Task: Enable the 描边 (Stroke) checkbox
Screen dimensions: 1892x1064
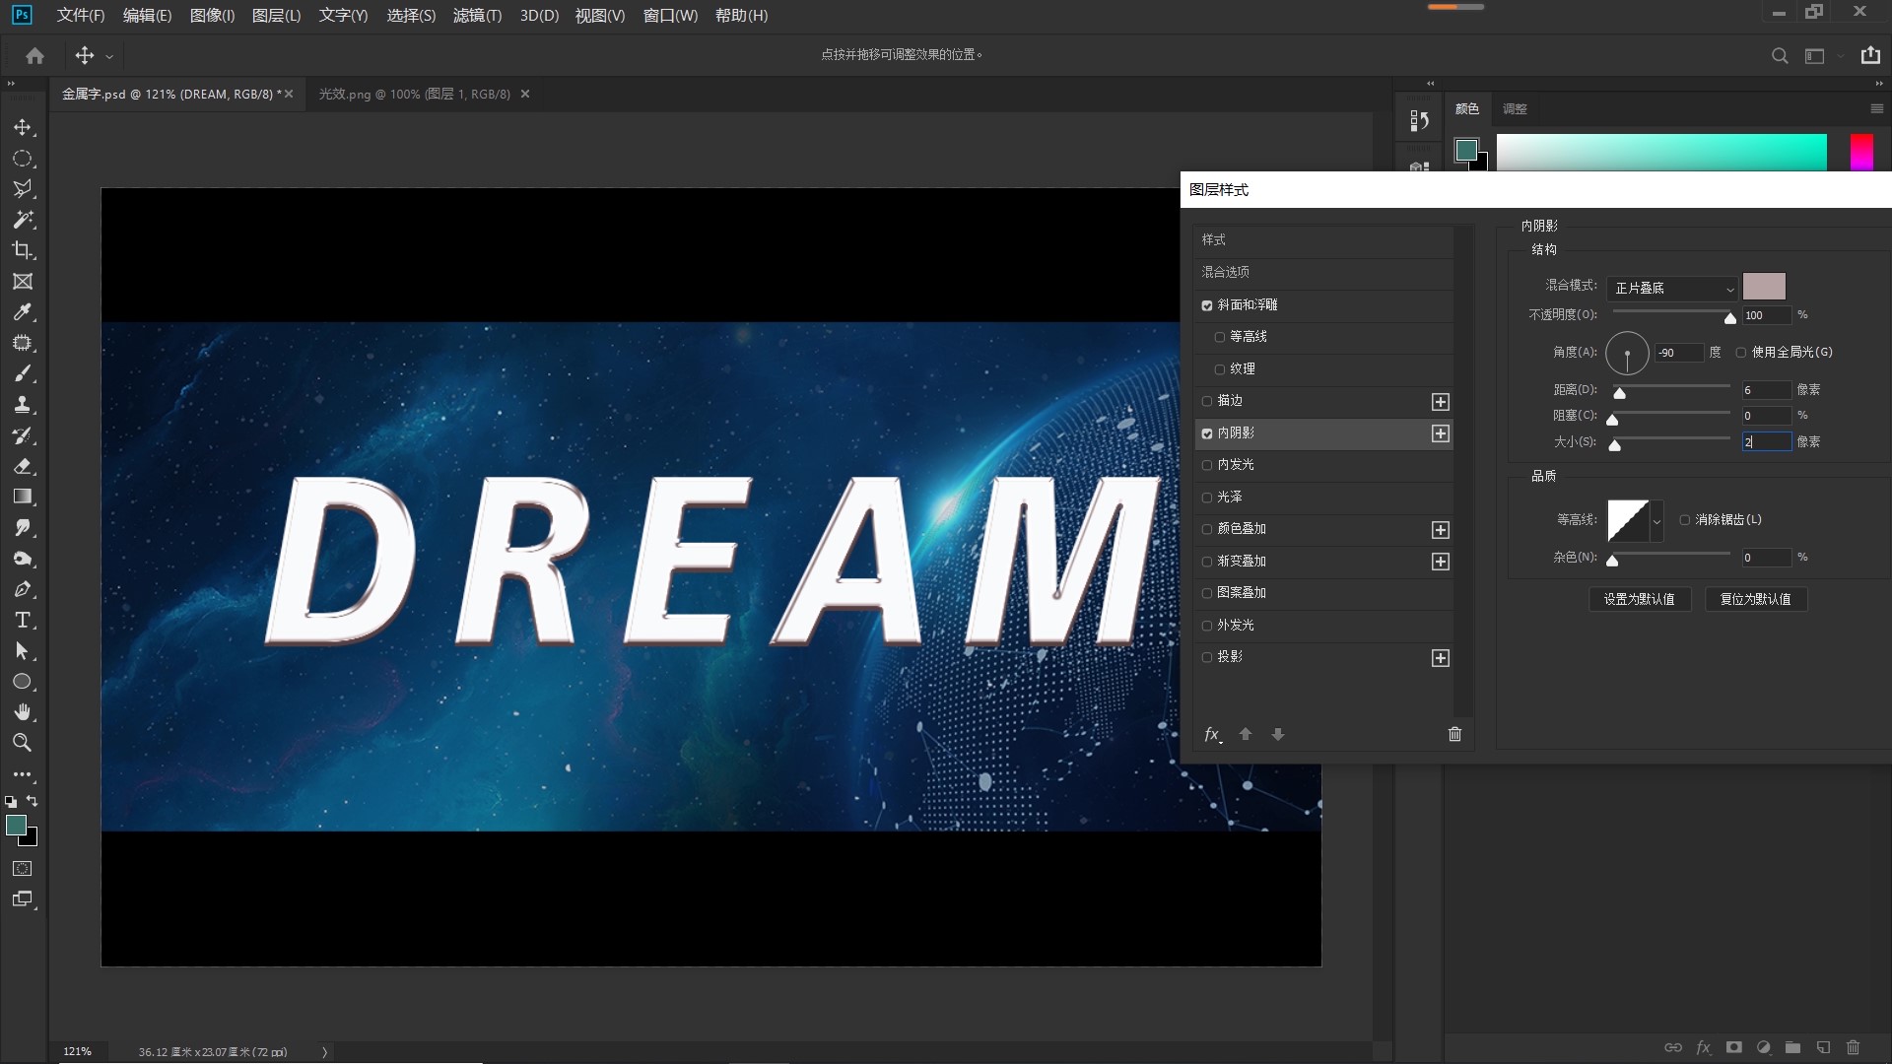Action: click(1207, 401)
